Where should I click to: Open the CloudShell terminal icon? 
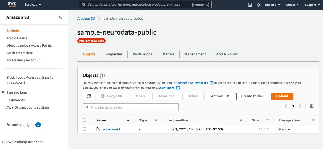(250, 5)
